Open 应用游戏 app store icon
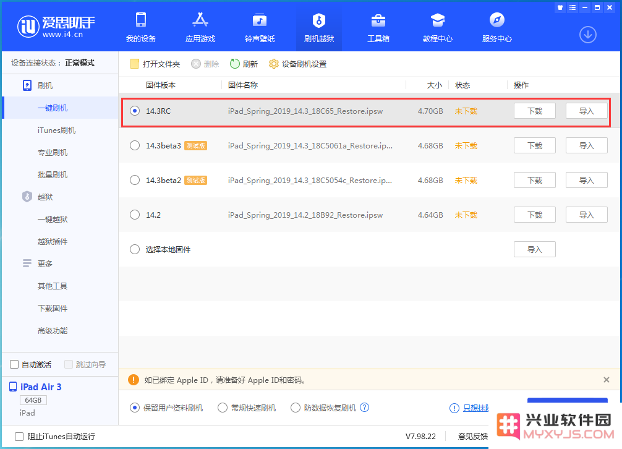Image resolution: width=622 pixels, height=449 pixels. pyautogui.click(x=200, y=20)
